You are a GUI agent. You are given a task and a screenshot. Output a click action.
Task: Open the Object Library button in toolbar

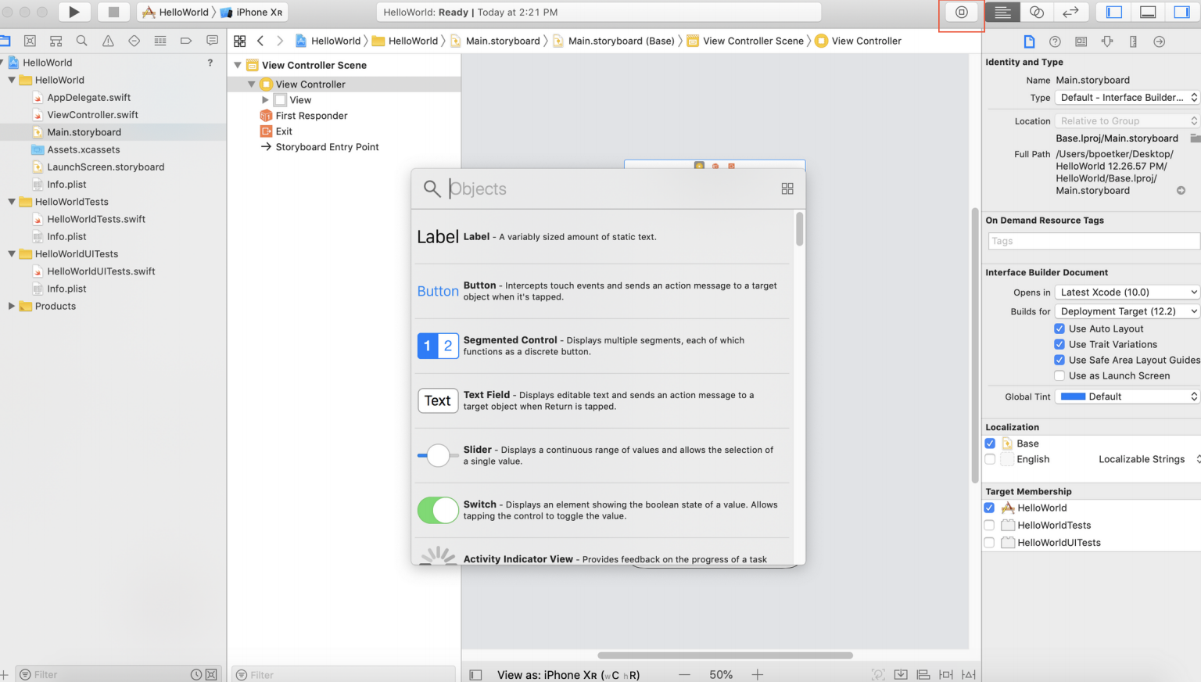[962, 12]
